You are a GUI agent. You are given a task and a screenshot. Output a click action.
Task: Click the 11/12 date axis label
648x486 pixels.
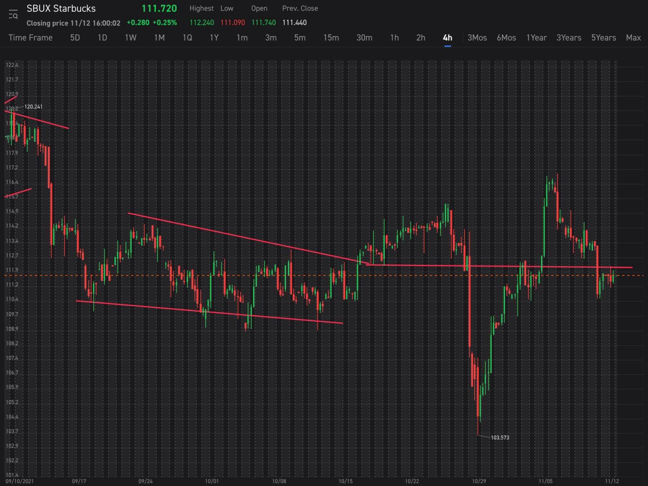click(x=612, y=481)
